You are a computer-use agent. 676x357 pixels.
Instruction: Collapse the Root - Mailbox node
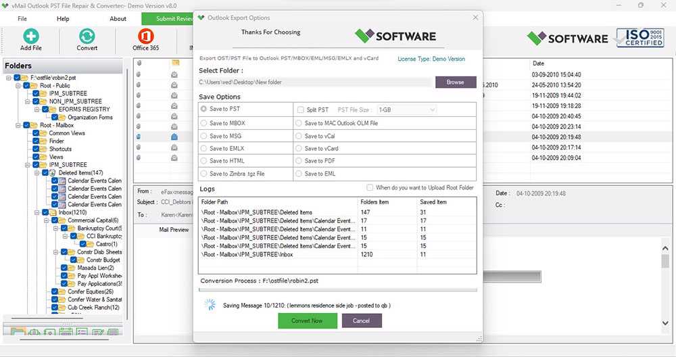18,126
